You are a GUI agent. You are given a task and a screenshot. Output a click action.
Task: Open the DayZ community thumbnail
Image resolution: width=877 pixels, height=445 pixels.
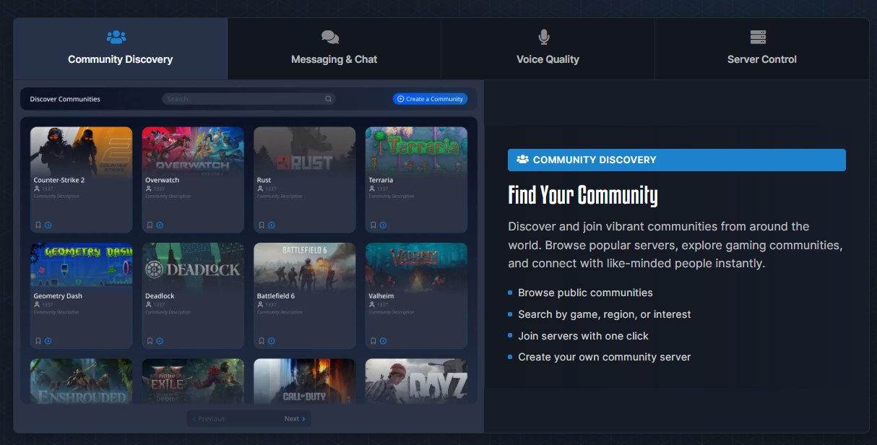416,381
